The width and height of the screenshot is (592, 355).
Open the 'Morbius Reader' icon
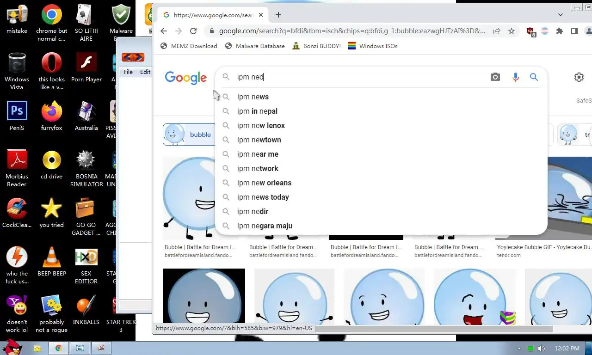tap(17, 168)
